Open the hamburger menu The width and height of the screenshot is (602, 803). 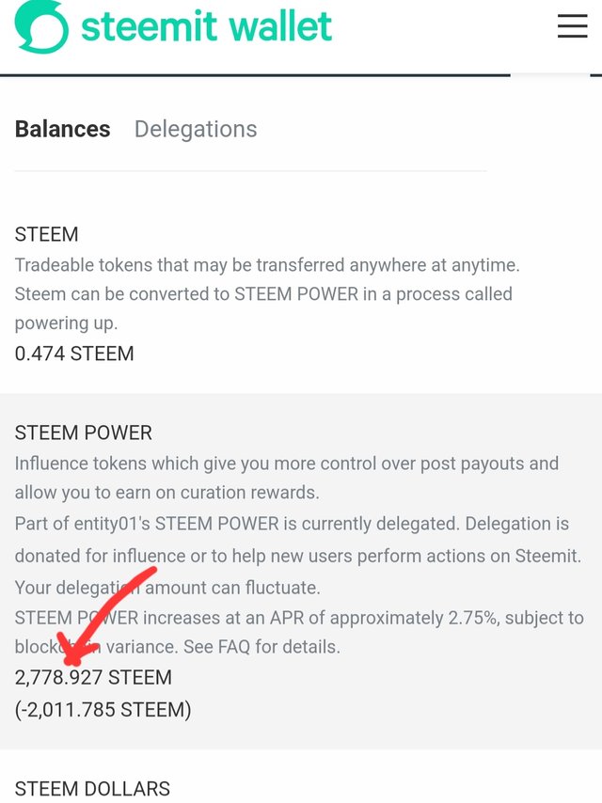coord(572,25)
